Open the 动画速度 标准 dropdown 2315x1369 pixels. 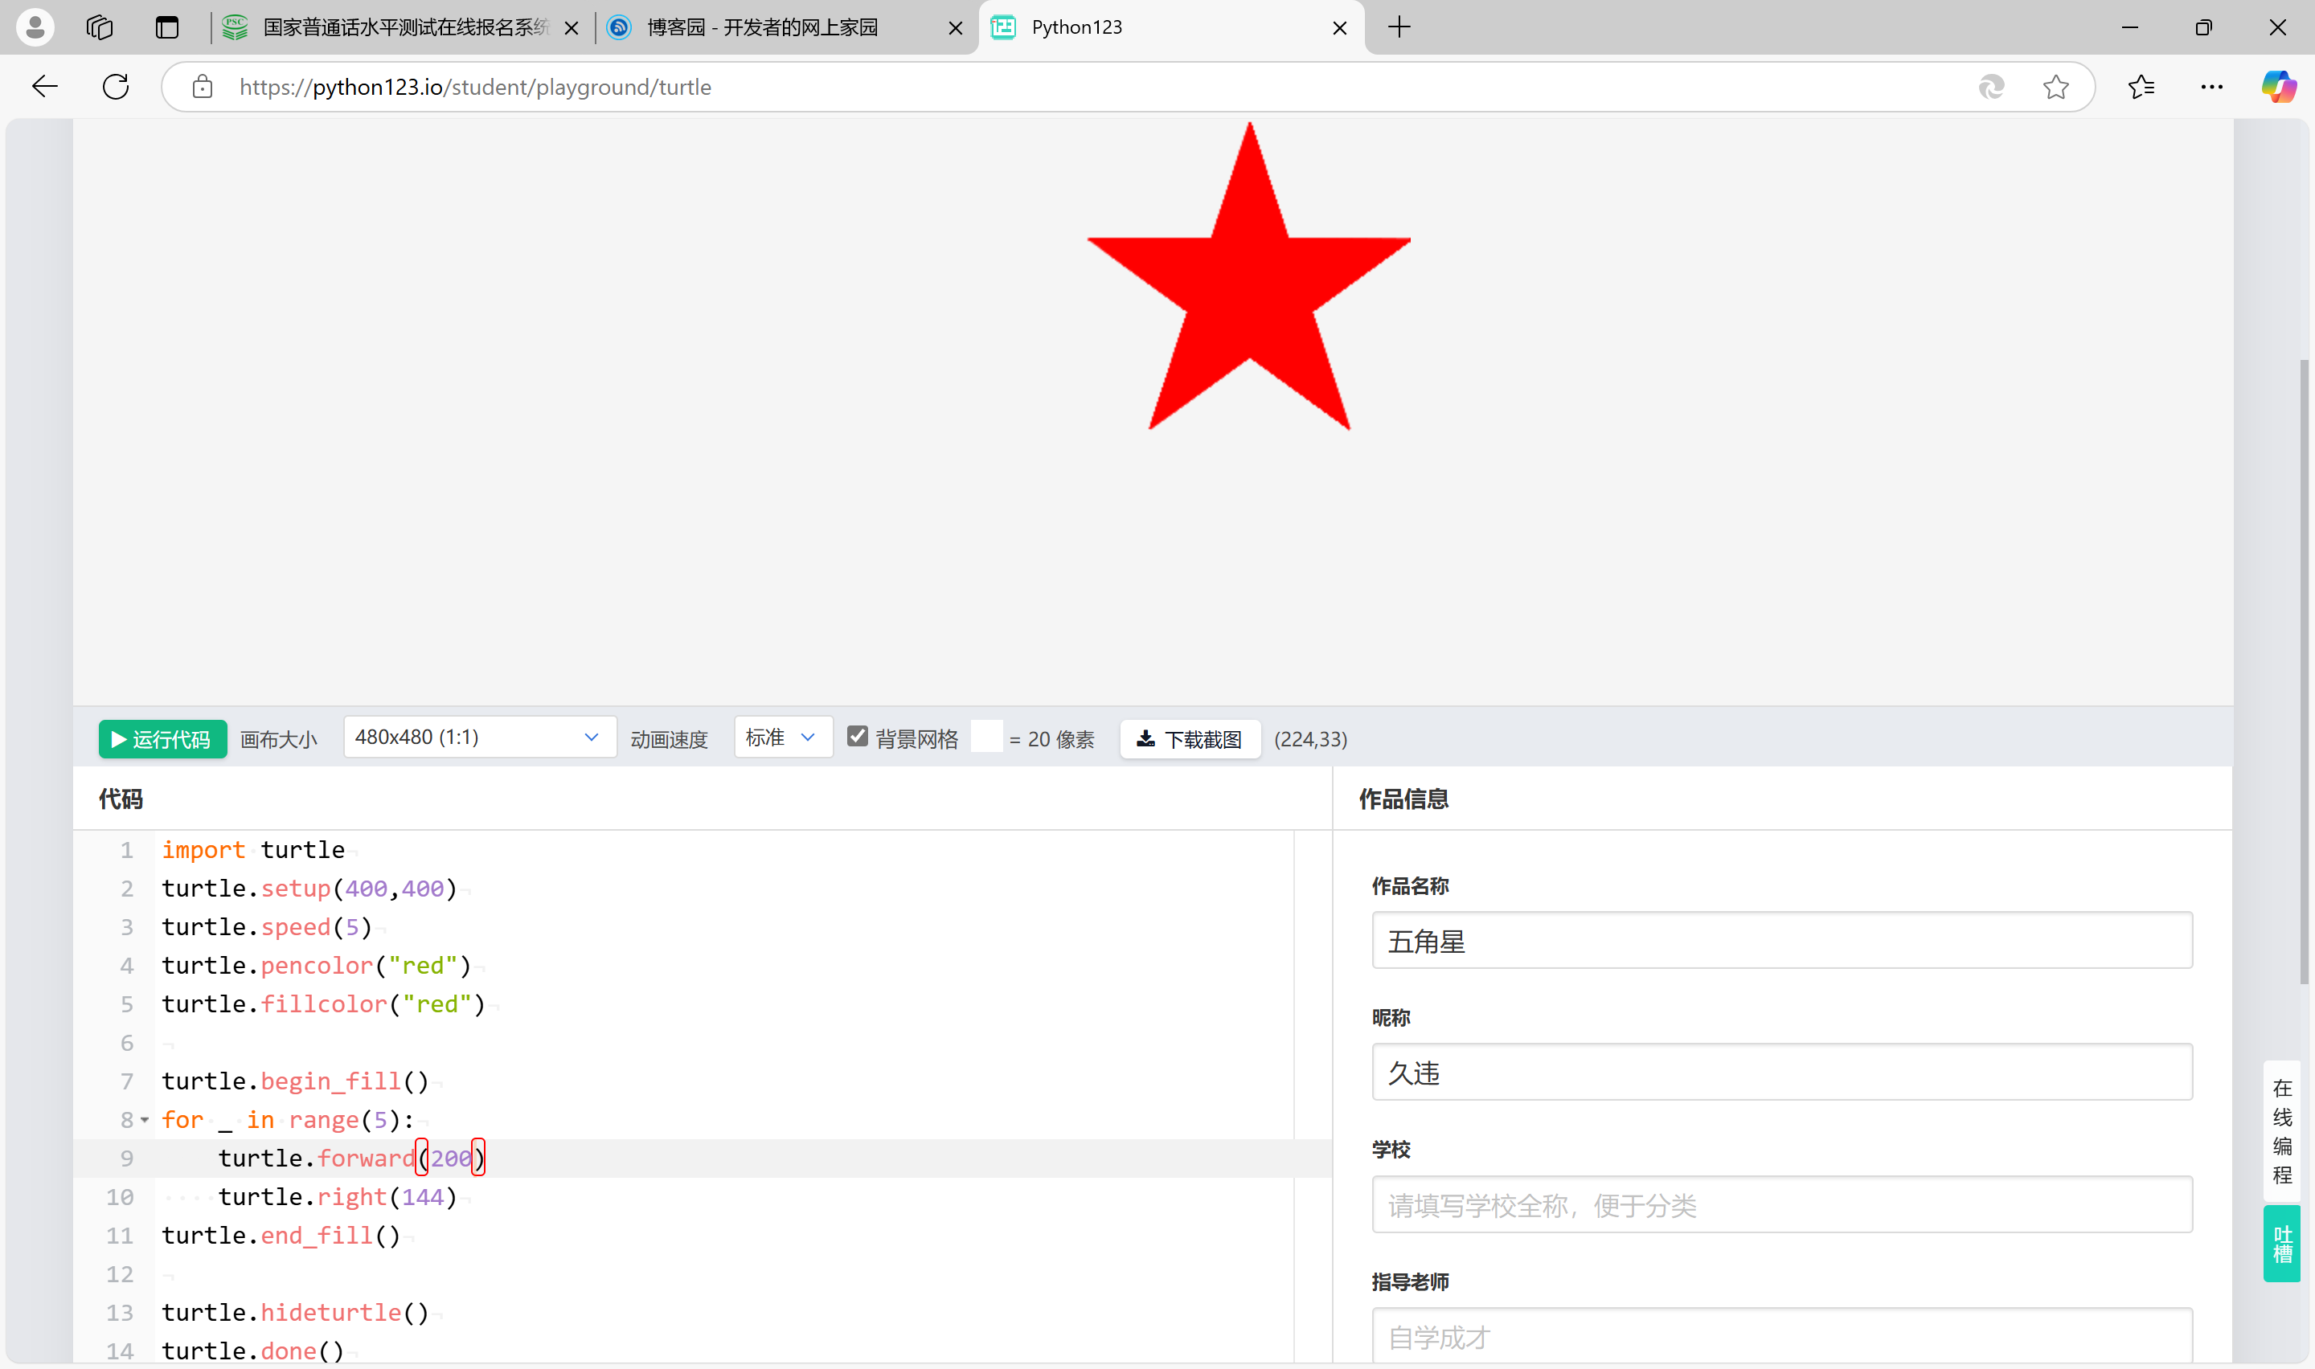click(782, 737)
